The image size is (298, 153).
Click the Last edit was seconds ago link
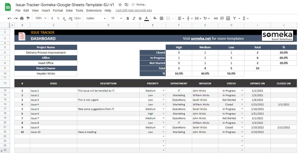[x=134, y=10]
